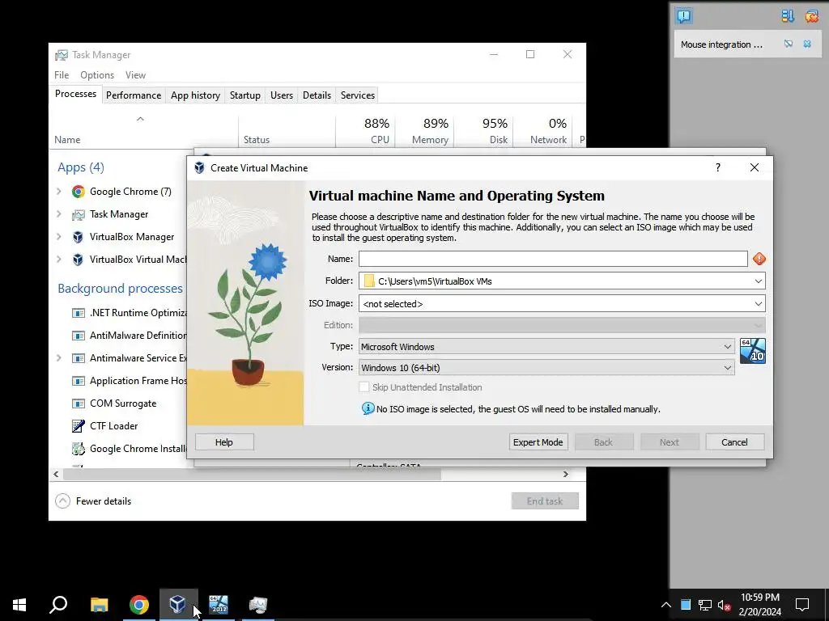The image size is (829, 621).
Task: Expand the Google Chrome (7) process group
Action: coord(58,192)
